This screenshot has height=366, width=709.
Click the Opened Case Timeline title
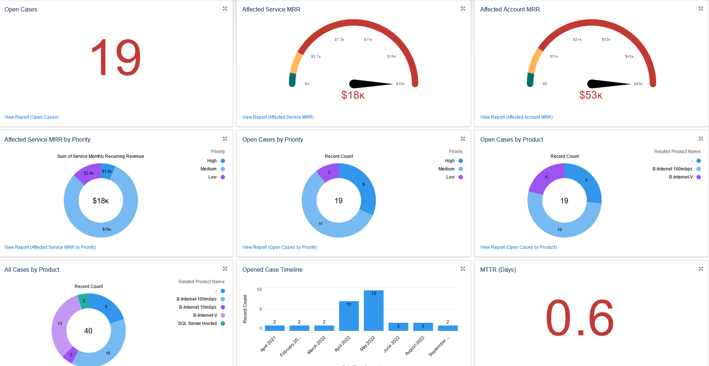[x=272, y=270]
